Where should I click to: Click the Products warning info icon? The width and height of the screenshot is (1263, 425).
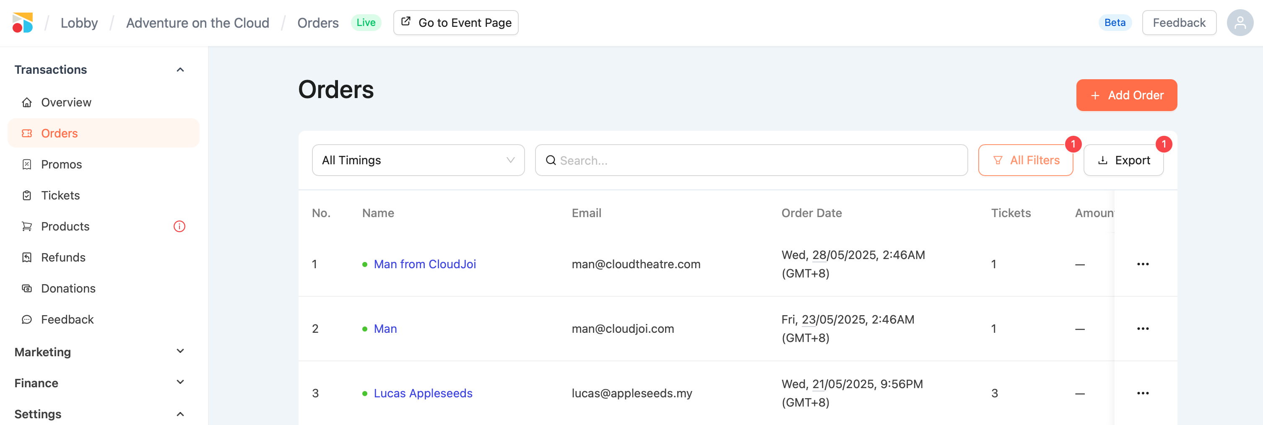pos(179,226)
